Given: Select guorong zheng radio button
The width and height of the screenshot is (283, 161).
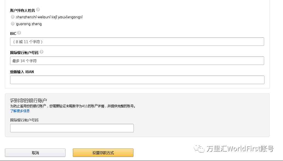Looking at the screenshot, I should [x=13, y=24].
